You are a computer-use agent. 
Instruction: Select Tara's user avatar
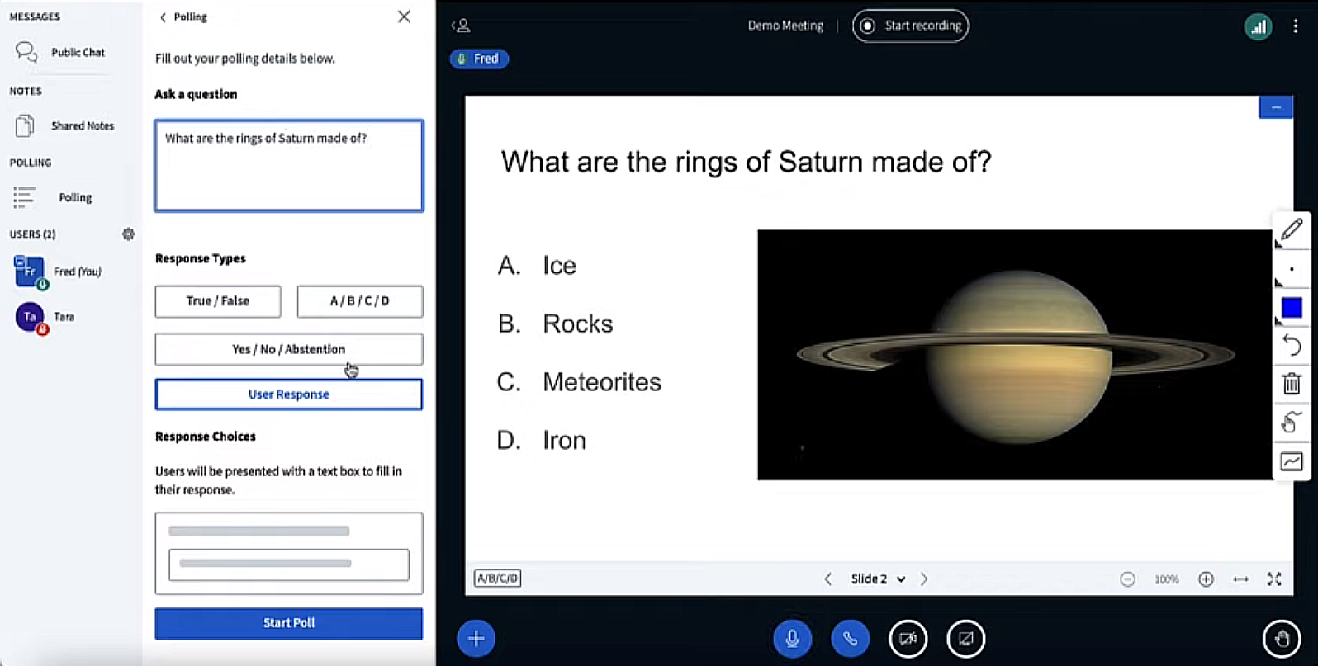(31, 317)
